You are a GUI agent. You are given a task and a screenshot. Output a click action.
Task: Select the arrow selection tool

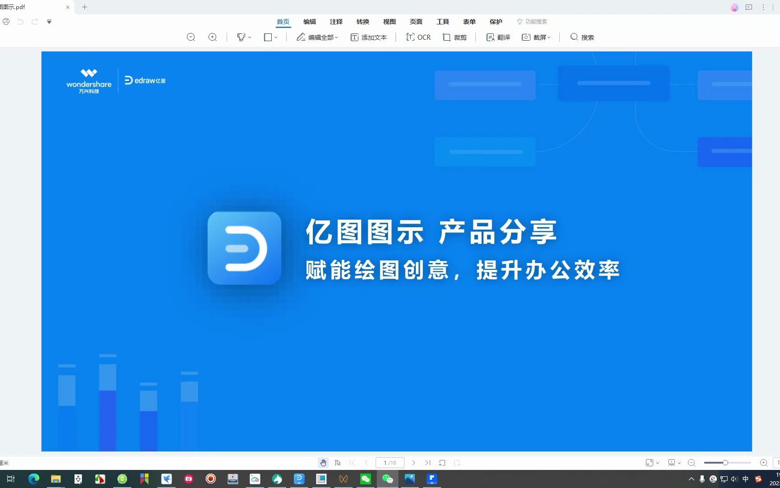point(338,463)
